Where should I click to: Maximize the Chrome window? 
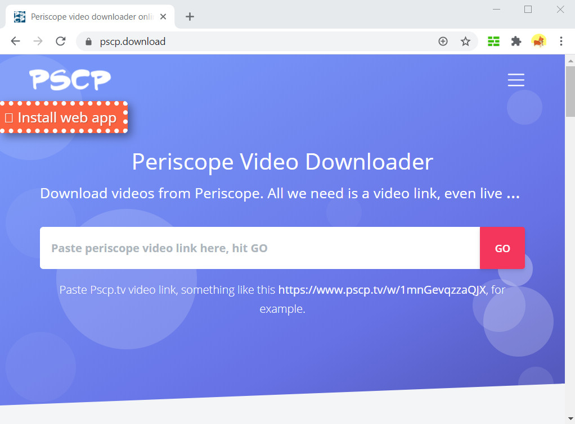coord(528,10)
